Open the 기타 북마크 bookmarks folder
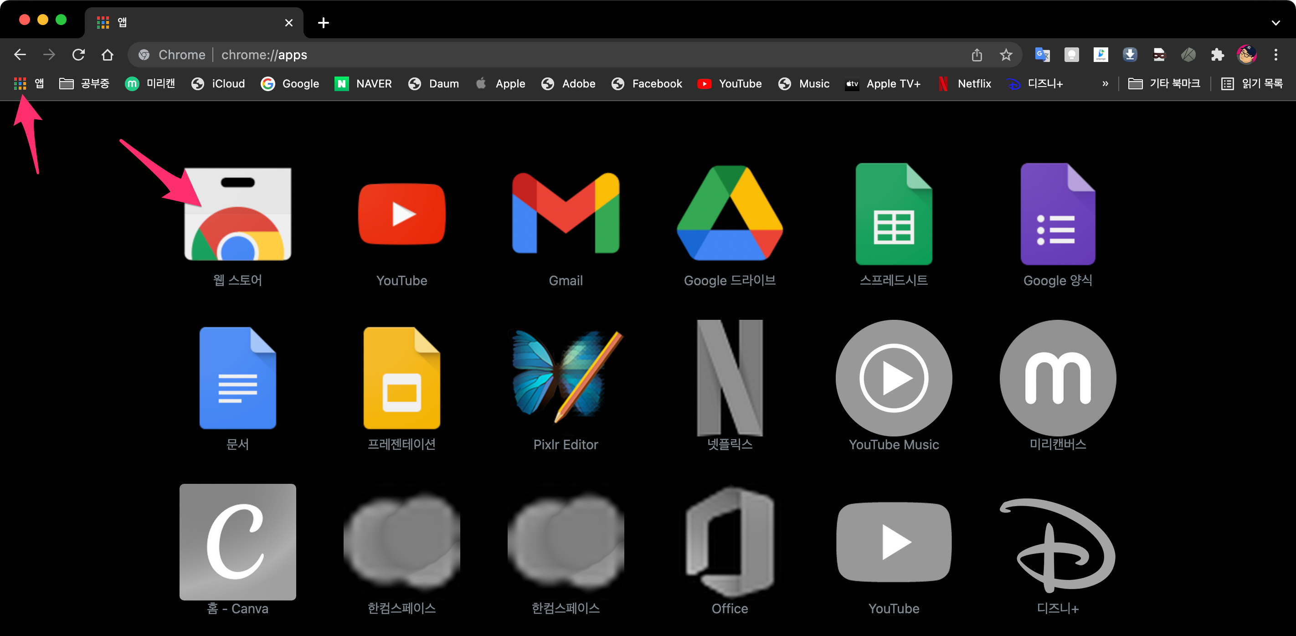The width and height of the screenshot is (1296, 636). (x=1164, y=83)
